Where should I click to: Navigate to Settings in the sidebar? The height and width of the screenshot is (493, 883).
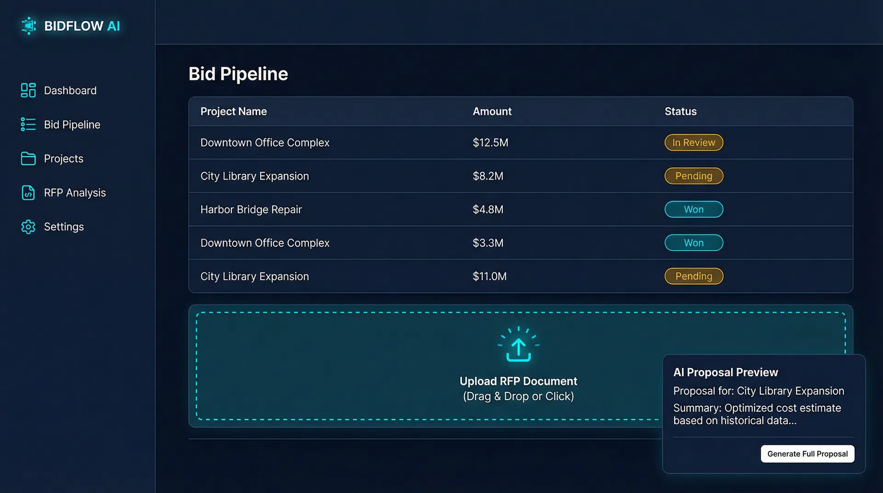pyautogui.click(x=63, y=227)
